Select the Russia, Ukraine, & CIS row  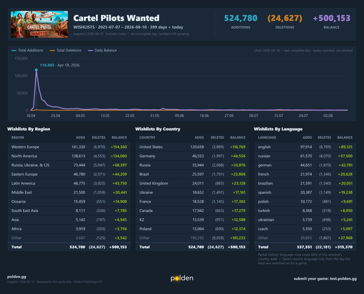[69, 165]
